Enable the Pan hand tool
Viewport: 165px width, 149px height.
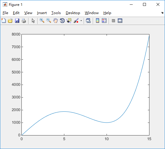tap(55, 21)
